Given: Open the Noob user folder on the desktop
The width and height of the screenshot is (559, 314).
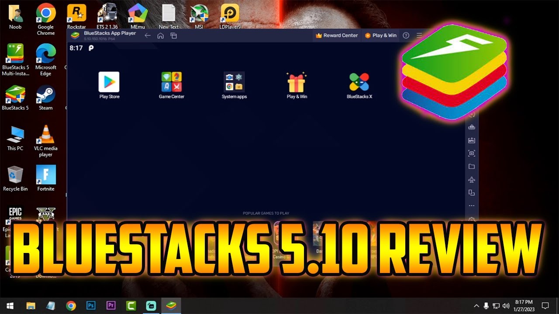Looking at the screenshot, I should click(x=15, y=17).
